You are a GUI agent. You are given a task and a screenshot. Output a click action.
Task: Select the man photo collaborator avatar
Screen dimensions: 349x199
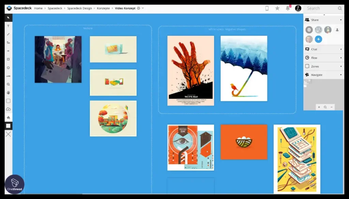click(x=309, y=39)
